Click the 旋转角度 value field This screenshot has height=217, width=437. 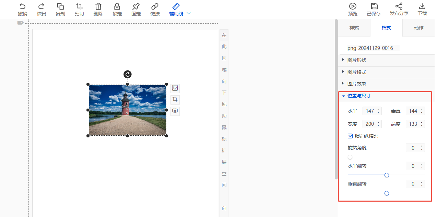415,148
